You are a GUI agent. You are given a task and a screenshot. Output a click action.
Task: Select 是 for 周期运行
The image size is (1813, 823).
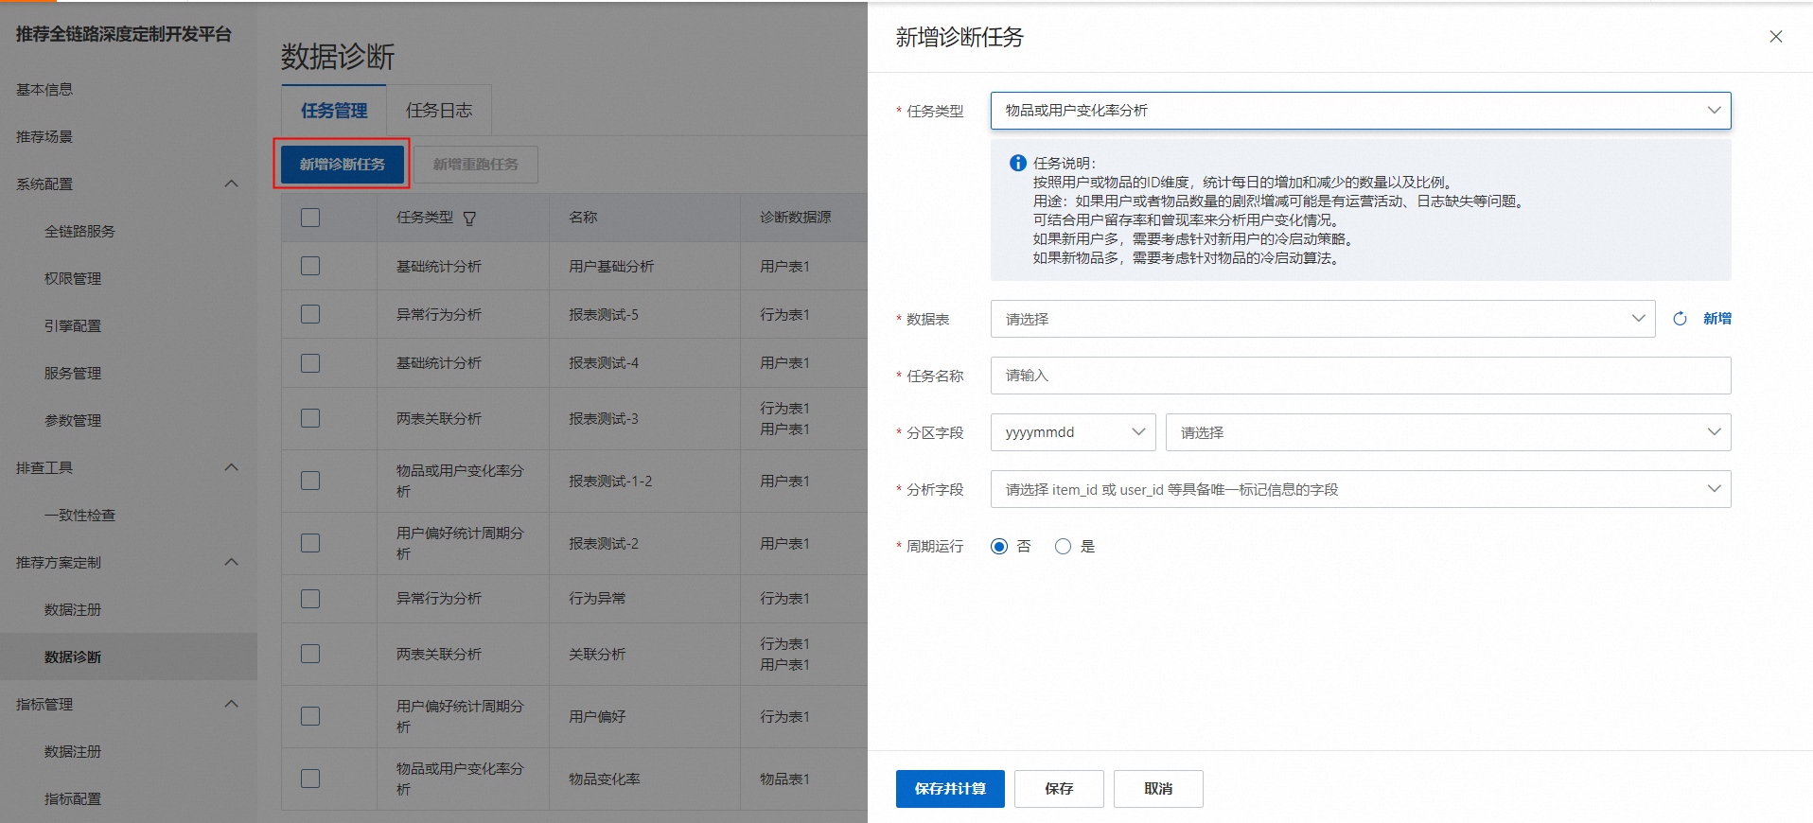(x=1063, y=547)
